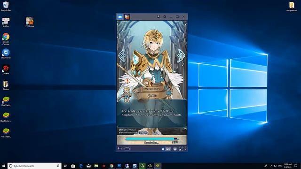
Task: Tap the Fjorm name banner
Action: (x=151, y=95)
